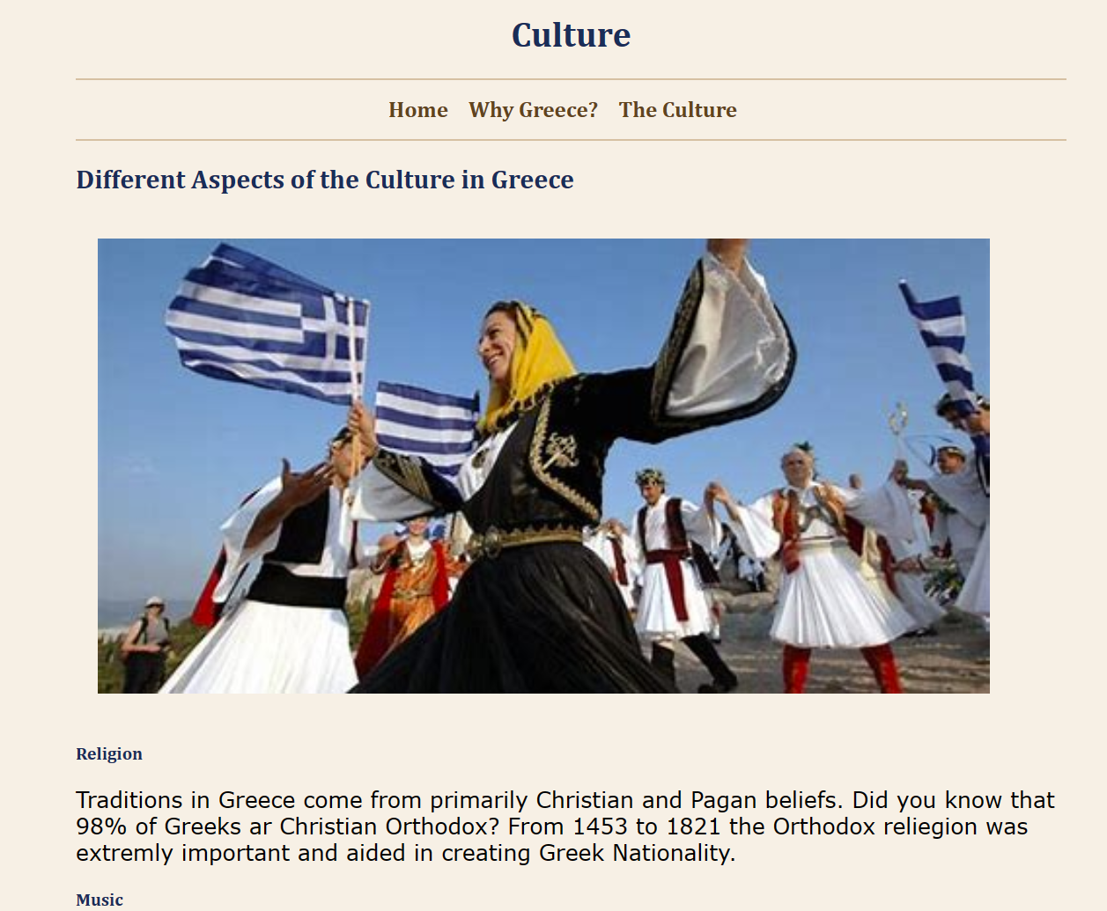Click the Different Aspects of the Culture heading

point(325,180)
